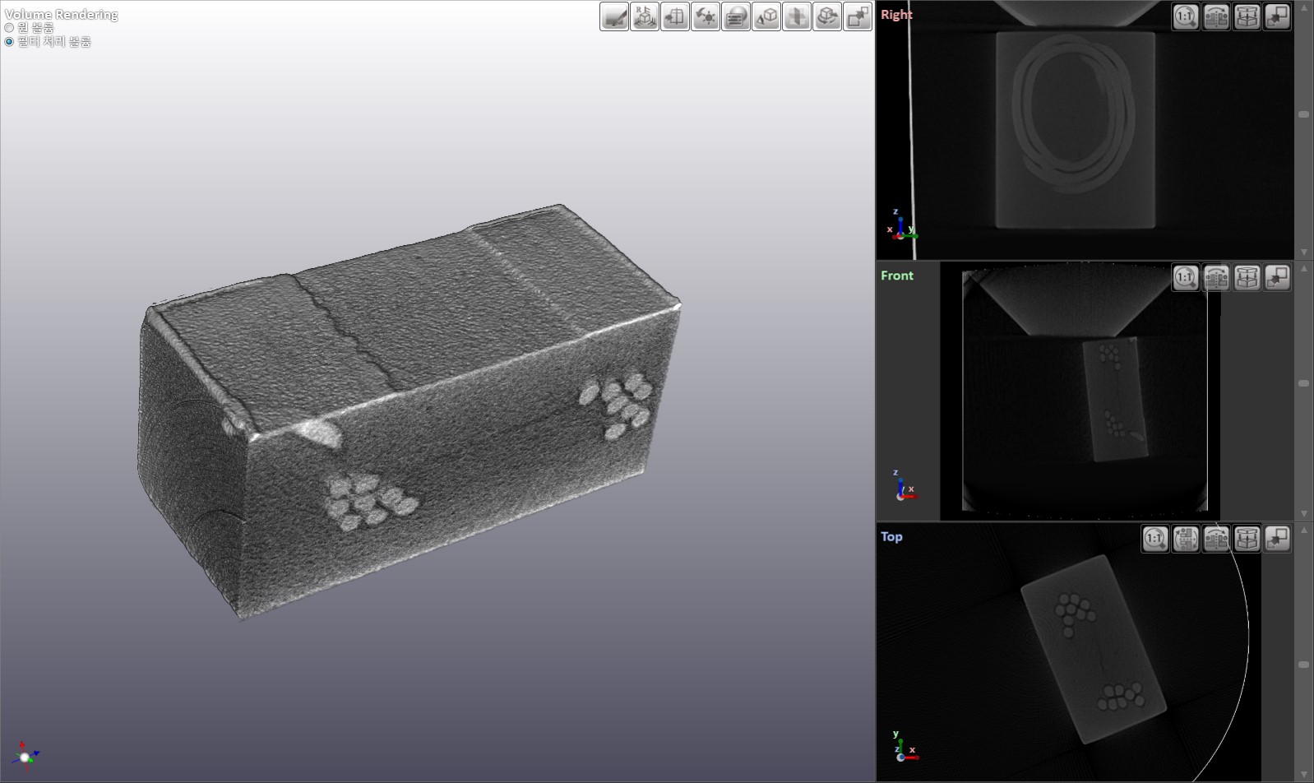
Task: Maximize the Volume Rendering 3D view
Action: [858, 16]
